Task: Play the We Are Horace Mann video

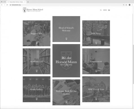Action: (66, 61)
